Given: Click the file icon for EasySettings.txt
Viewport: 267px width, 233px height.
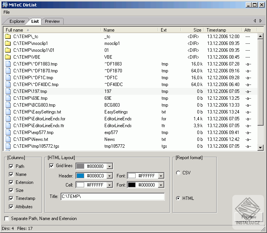Looking at the screenshot, I should click(8, 112).
